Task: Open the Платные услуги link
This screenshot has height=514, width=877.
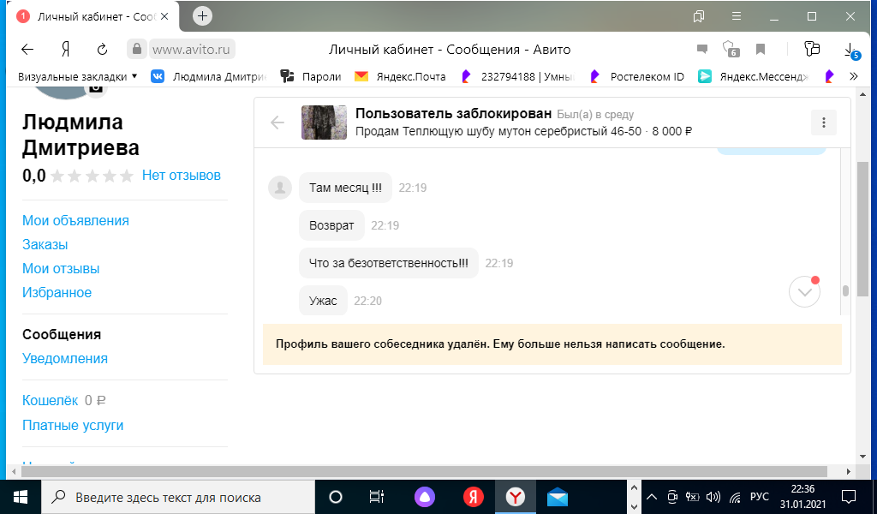Action: pos(73,425)
